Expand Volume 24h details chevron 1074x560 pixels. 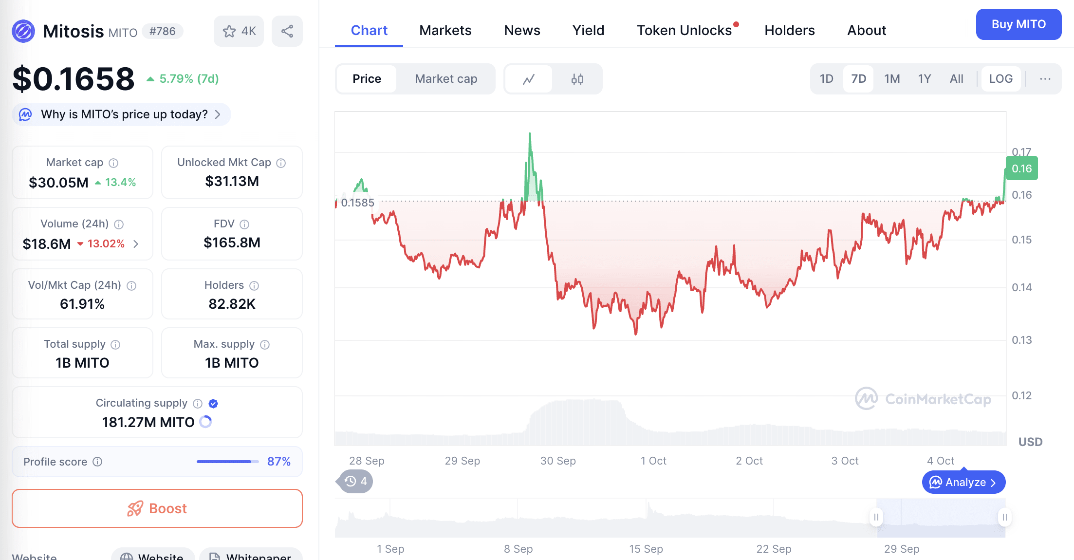[x=136, y=244]
